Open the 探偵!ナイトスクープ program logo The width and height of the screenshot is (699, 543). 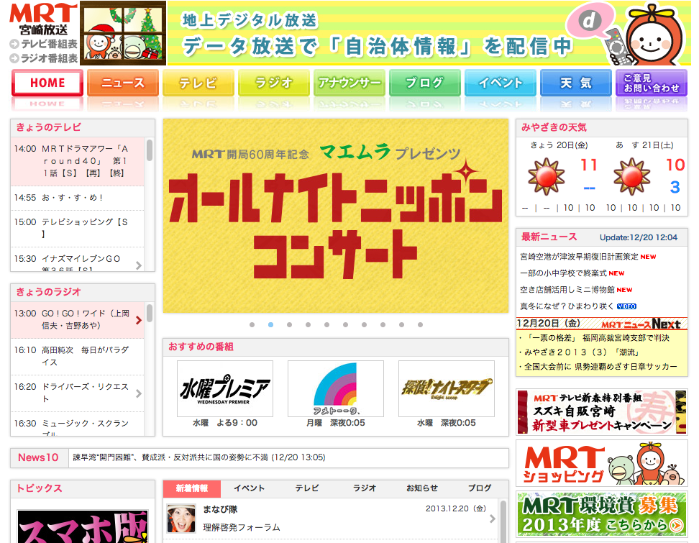click(447, 389)
